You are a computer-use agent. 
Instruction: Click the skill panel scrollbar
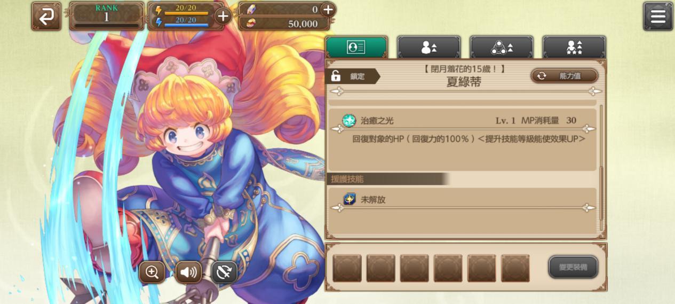click(601, 160)
